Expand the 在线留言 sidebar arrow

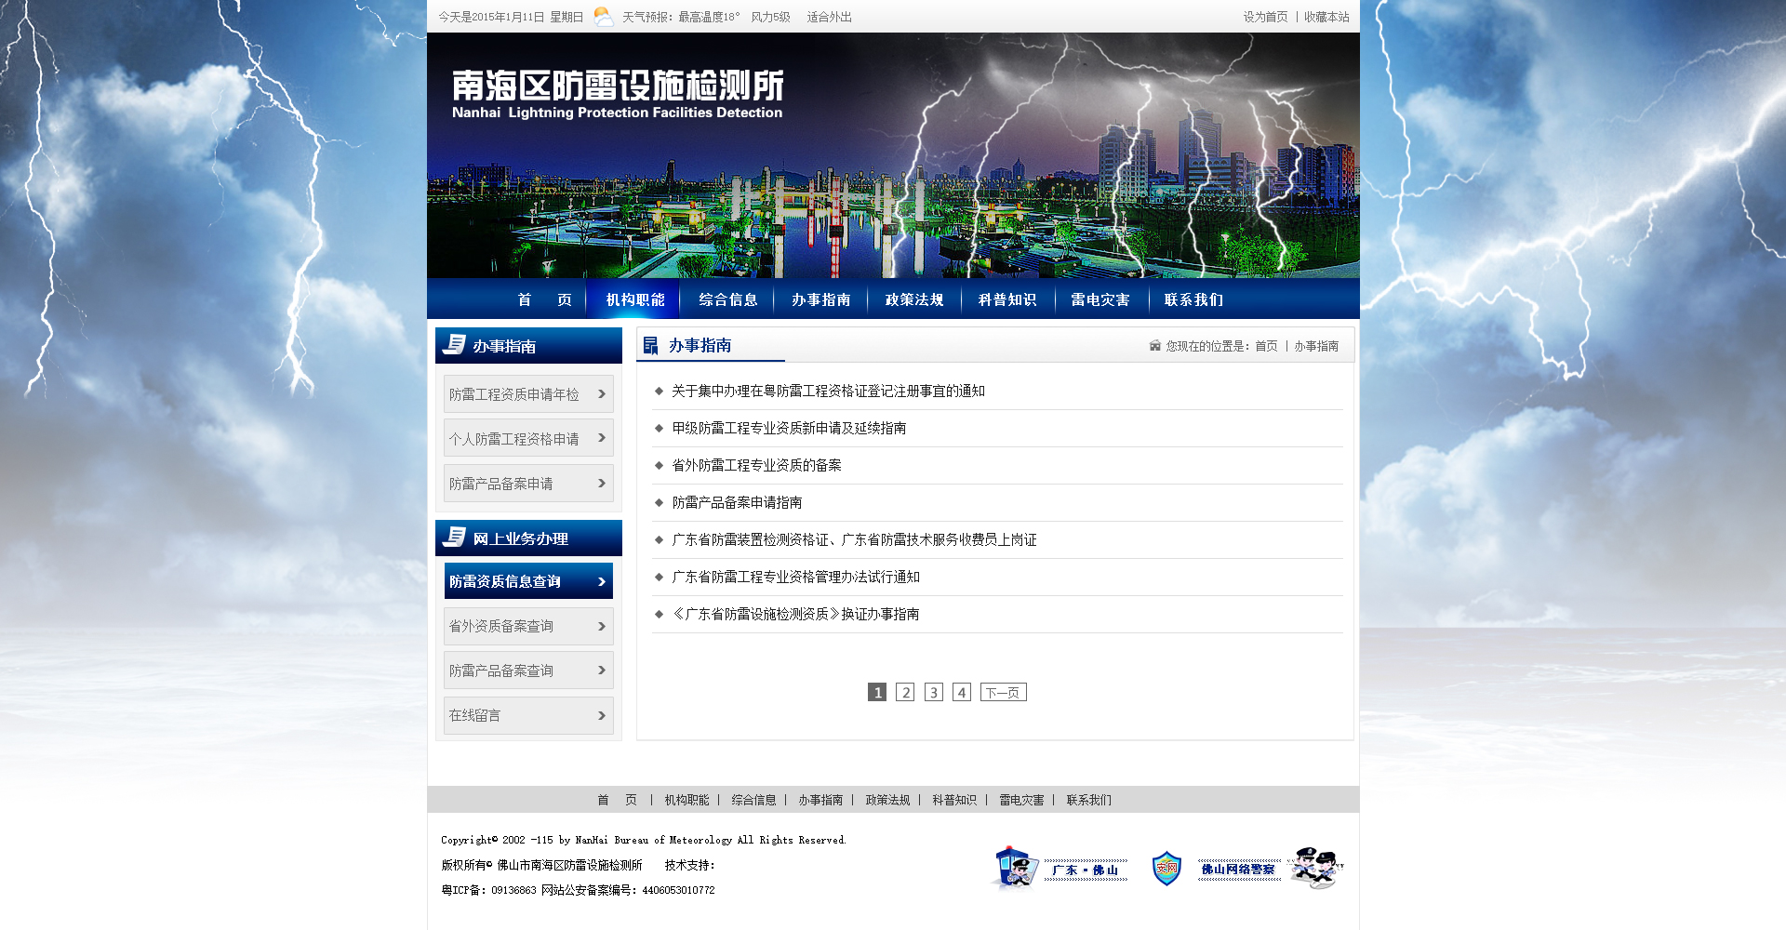(601, 715)
